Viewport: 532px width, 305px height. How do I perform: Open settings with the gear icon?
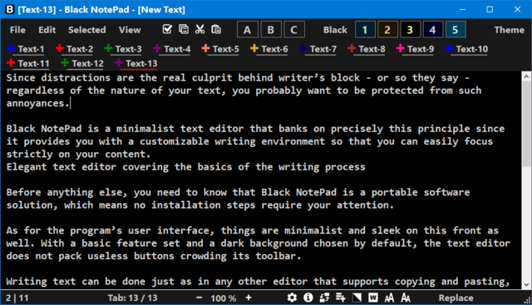(x=292, y=298)
